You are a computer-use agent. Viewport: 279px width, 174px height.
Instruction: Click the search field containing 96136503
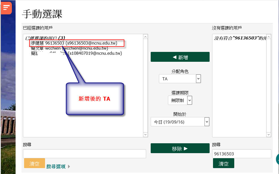[241, 154]
